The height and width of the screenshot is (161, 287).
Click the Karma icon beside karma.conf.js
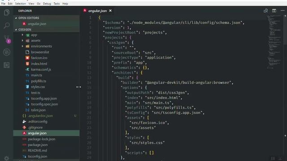click(x=27, y=69)
